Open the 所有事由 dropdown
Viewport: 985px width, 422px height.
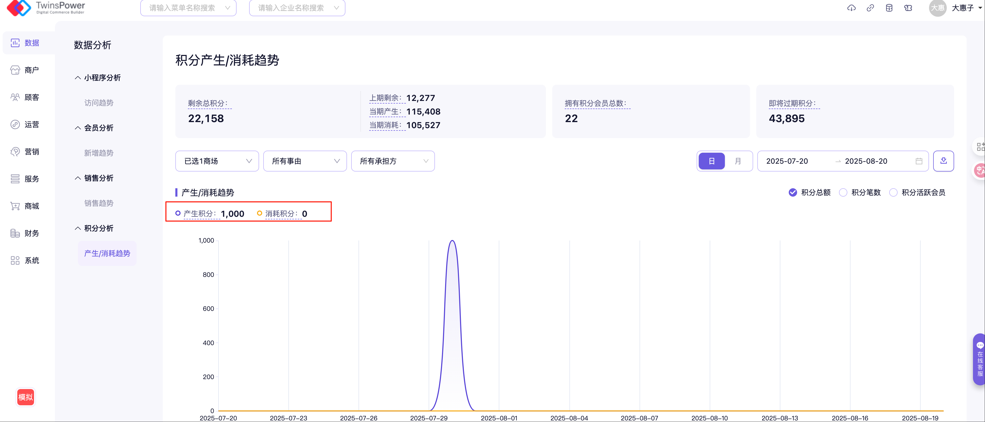[x=305, y=161]
